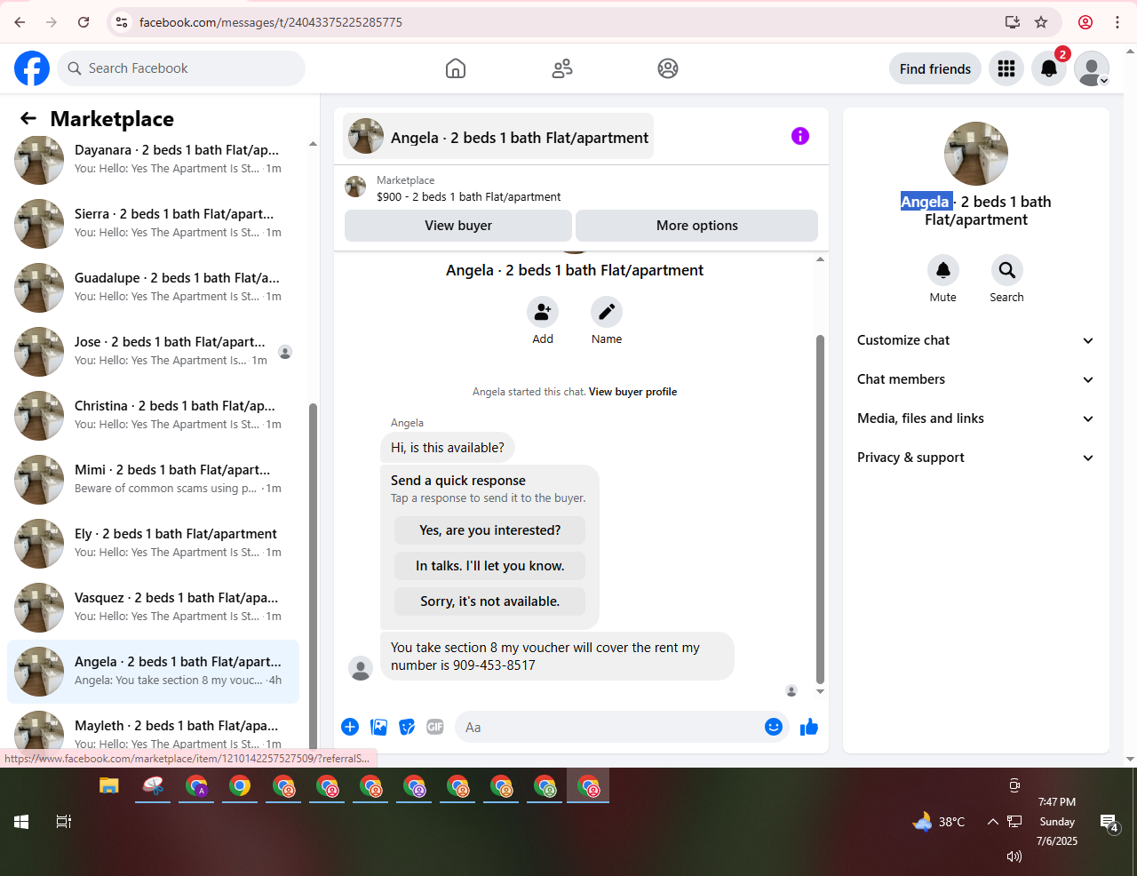Attach a photo with the image icon
This screenshot has width=1137, height=876.
378,727
